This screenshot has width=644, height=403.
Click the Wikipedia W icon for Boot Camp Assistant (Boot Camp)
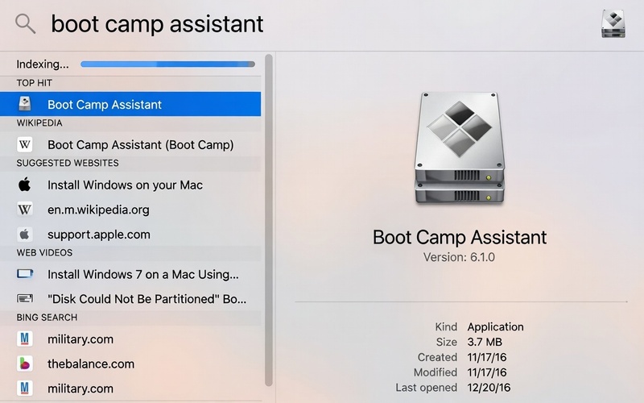point(25,144)
